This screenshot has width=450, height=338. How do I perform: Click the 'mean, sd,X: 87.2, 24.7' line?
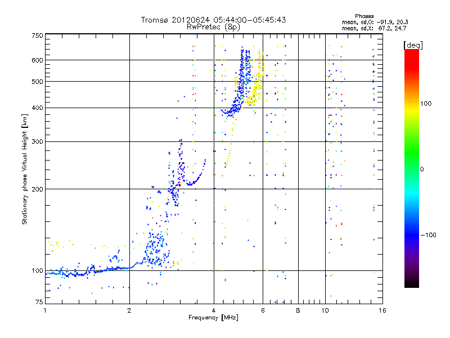pos(374,28)
